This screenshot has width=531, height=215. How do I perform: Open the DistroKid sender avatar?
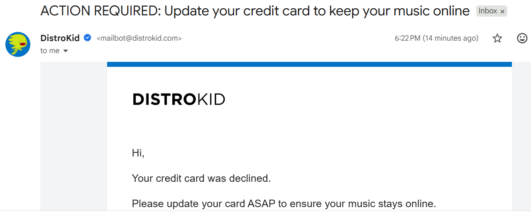coord(18,44)
